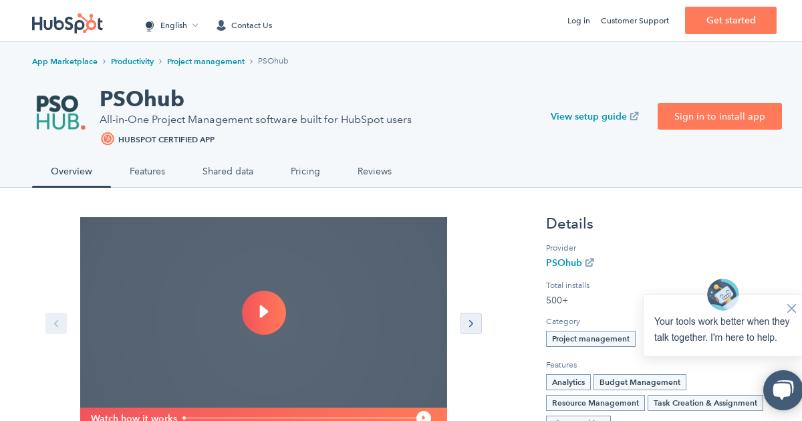Play the PSOhub demo video
This screenshot has width=802, height=421.
[264, 313]
